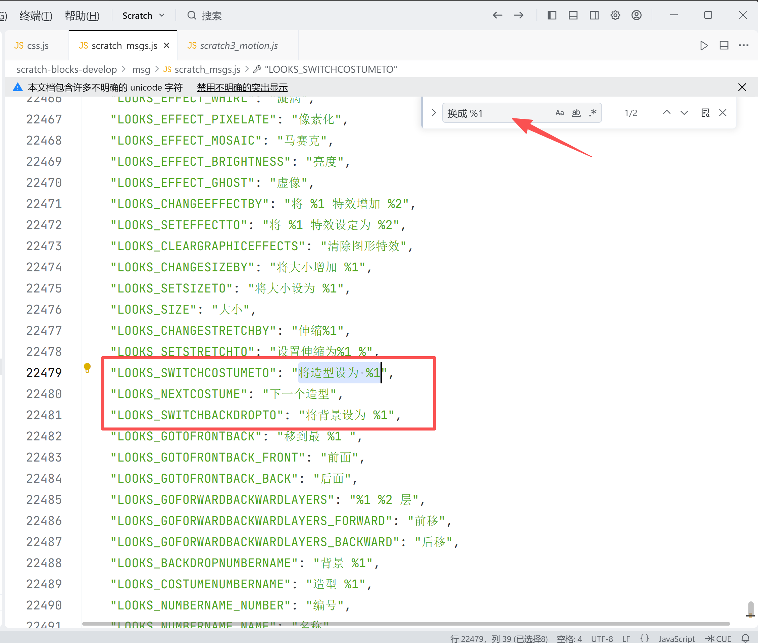Viewport: 758px width, 643px height.
Task: Enable regular expression search
Action: coord(593,113)
